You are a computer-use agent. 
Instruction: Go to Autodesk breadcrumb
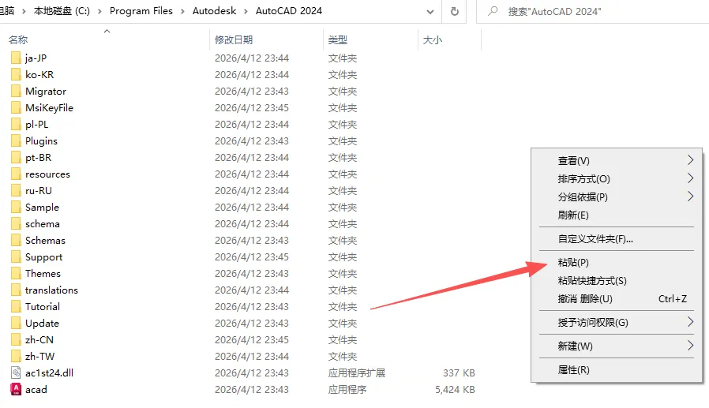tap(214, 11)
